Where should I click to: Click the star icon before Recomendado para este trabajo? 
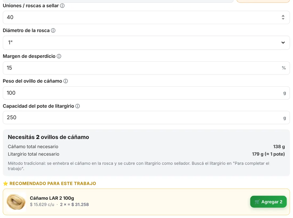coord(5,183)
